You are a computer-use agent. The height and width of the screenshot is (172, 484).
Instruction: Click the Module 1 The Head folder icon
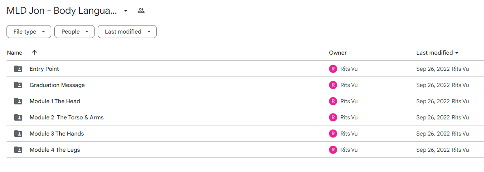coord(19,101)
